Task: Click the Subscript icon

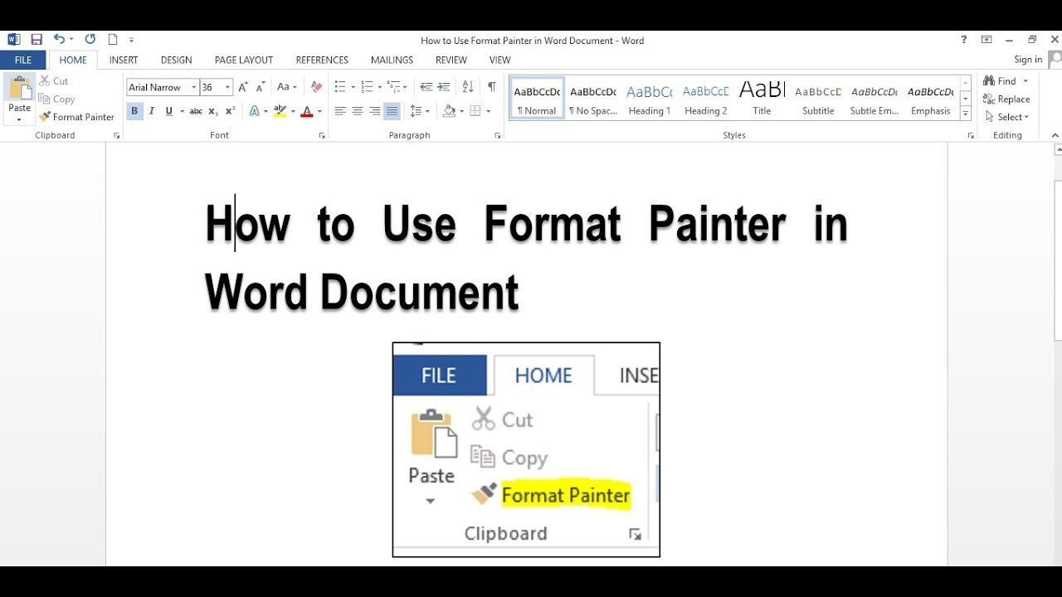Action: coord(213,111)
